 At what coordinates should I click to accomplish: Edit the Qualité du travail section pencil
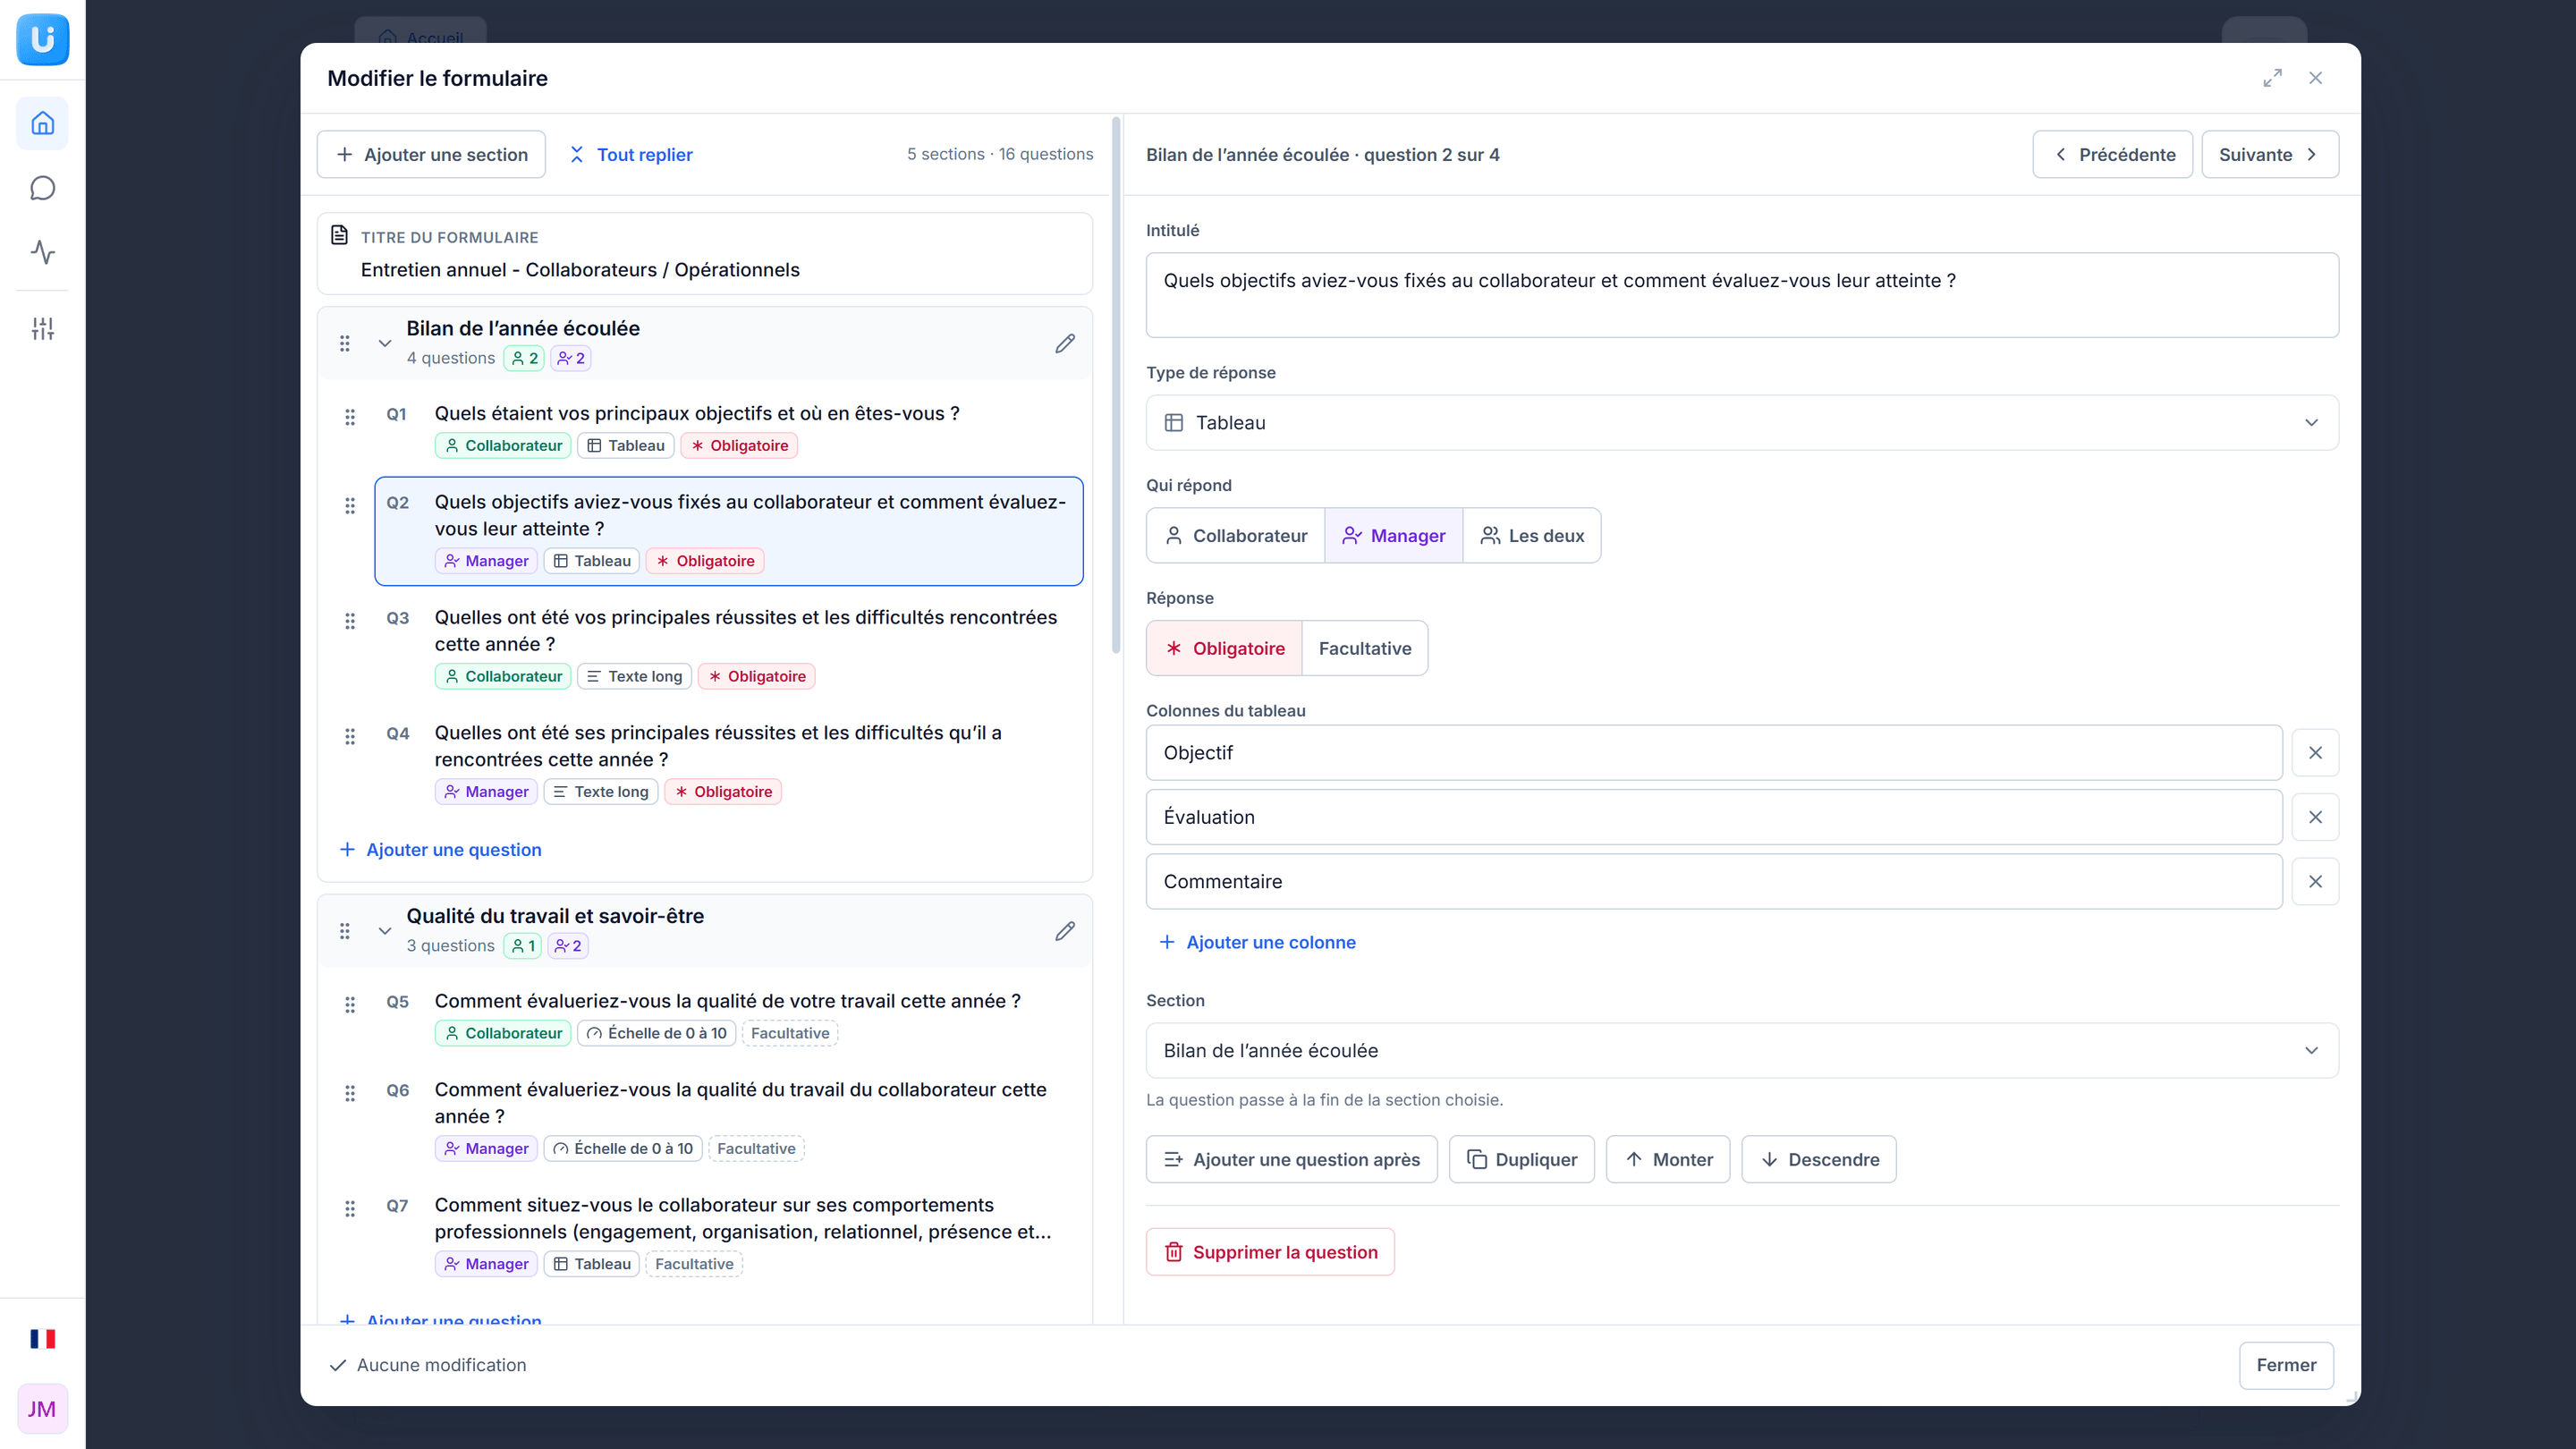[1065, 931]
